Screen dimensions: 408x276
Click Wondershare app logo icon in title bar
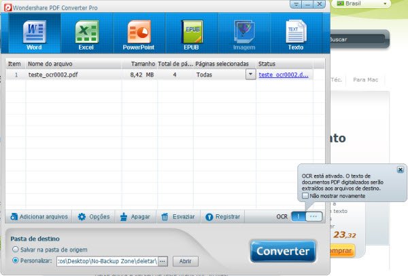click(7, 7)
